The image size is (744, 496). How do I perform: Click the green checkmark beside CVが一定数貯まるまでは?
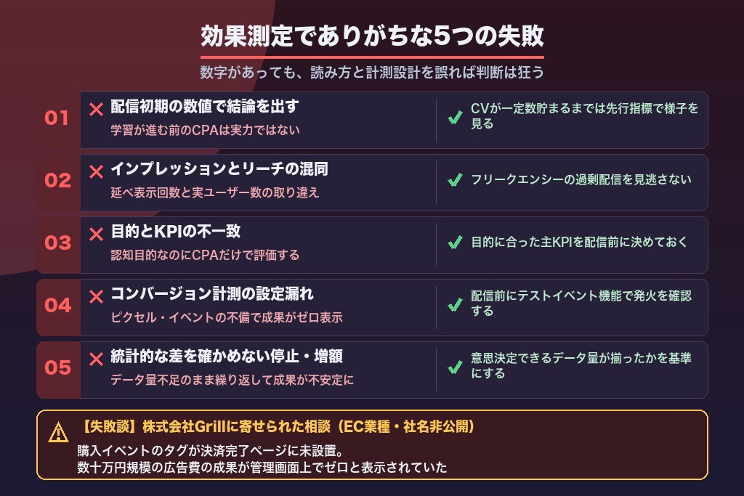(455, 118)
